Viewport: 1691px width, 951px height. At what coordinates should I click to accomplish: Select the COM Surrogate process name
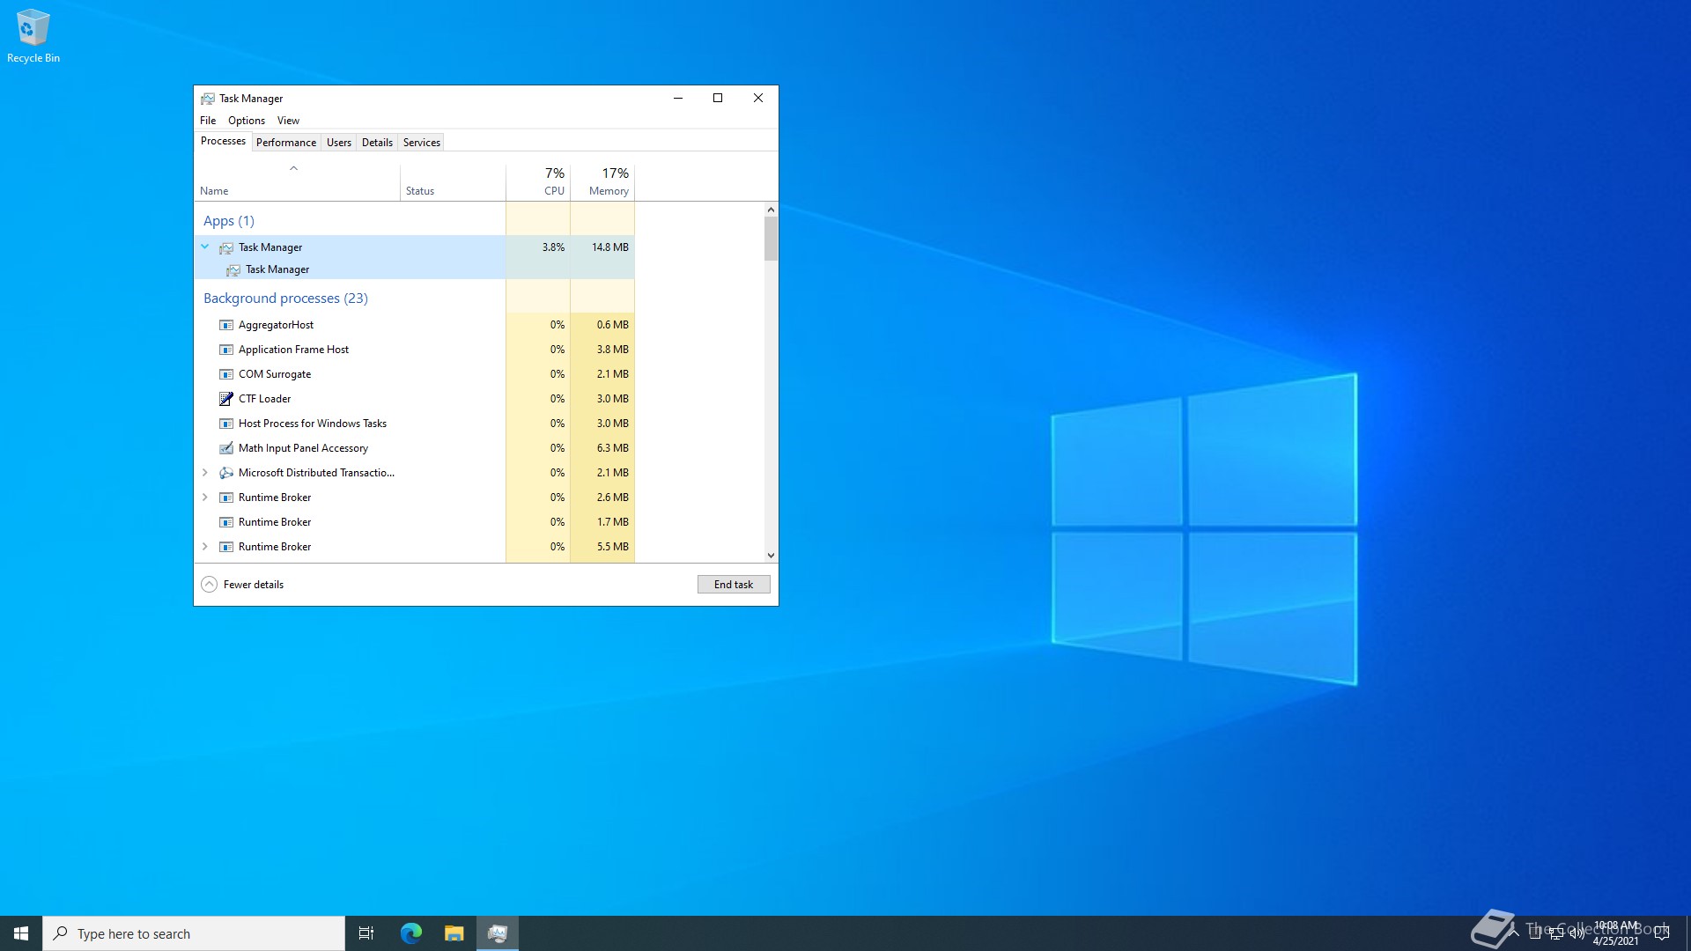click(275, 374)
